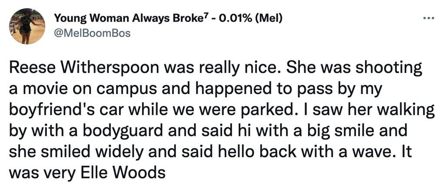Screen dimensions: 445x188
Task: Open the three-dot more options menu
Action: point(428,19)
